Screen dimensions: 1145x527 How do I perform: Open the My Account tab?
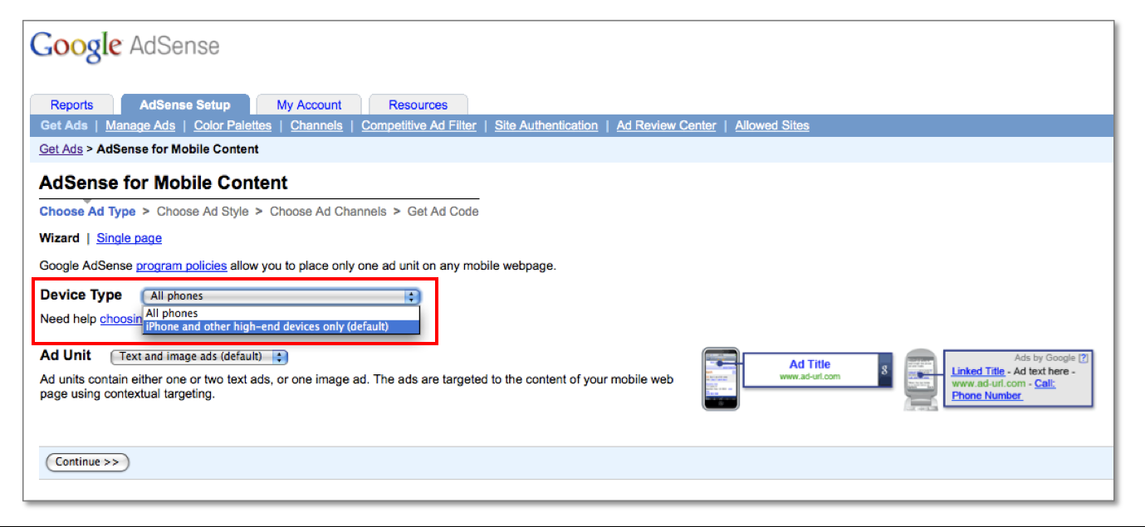[309, 105]
